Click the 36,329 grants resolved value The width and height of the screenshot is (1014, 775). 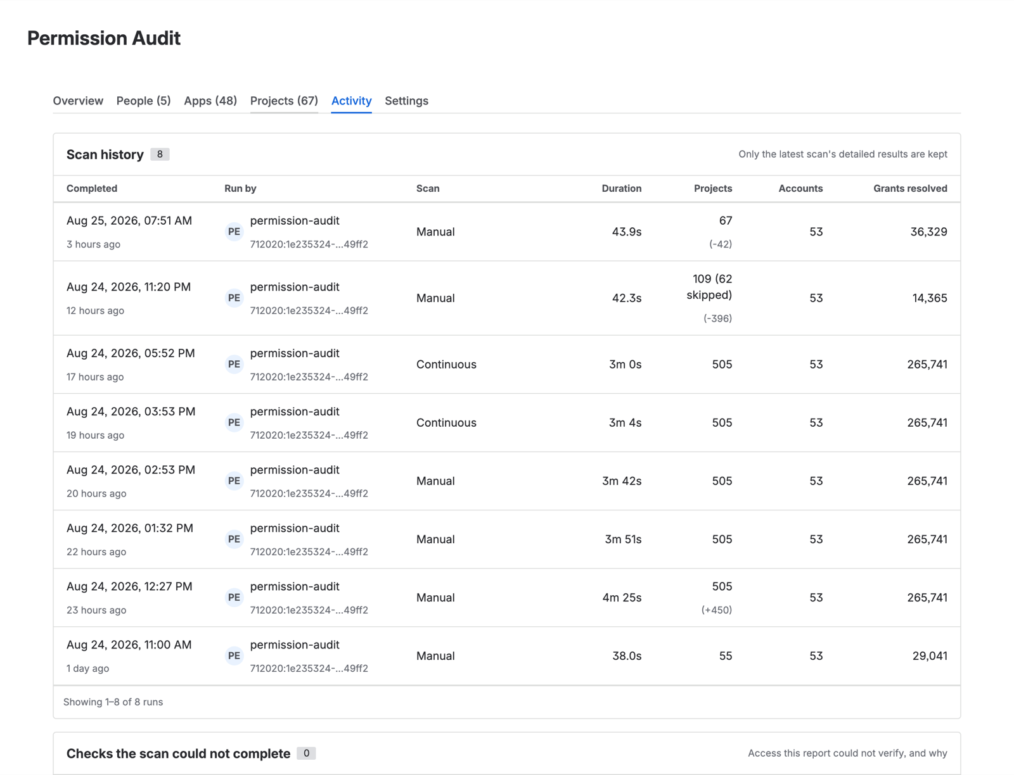pyautogui.click(x=928, y=232)
